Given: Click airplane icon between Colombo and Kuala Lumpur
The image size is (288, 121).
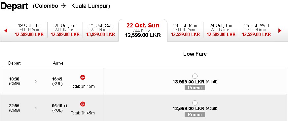Looking at the screenshot, I should pos(64,6).
